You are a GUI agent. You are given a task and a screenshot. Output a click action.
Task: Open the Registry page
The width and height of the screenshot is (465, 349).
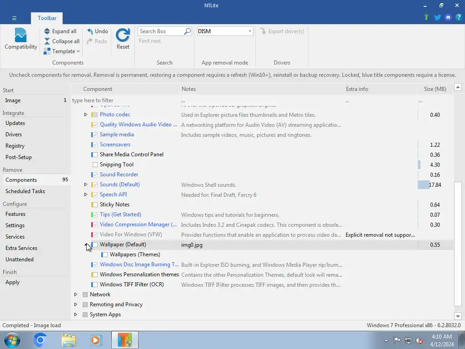[35, 146]
